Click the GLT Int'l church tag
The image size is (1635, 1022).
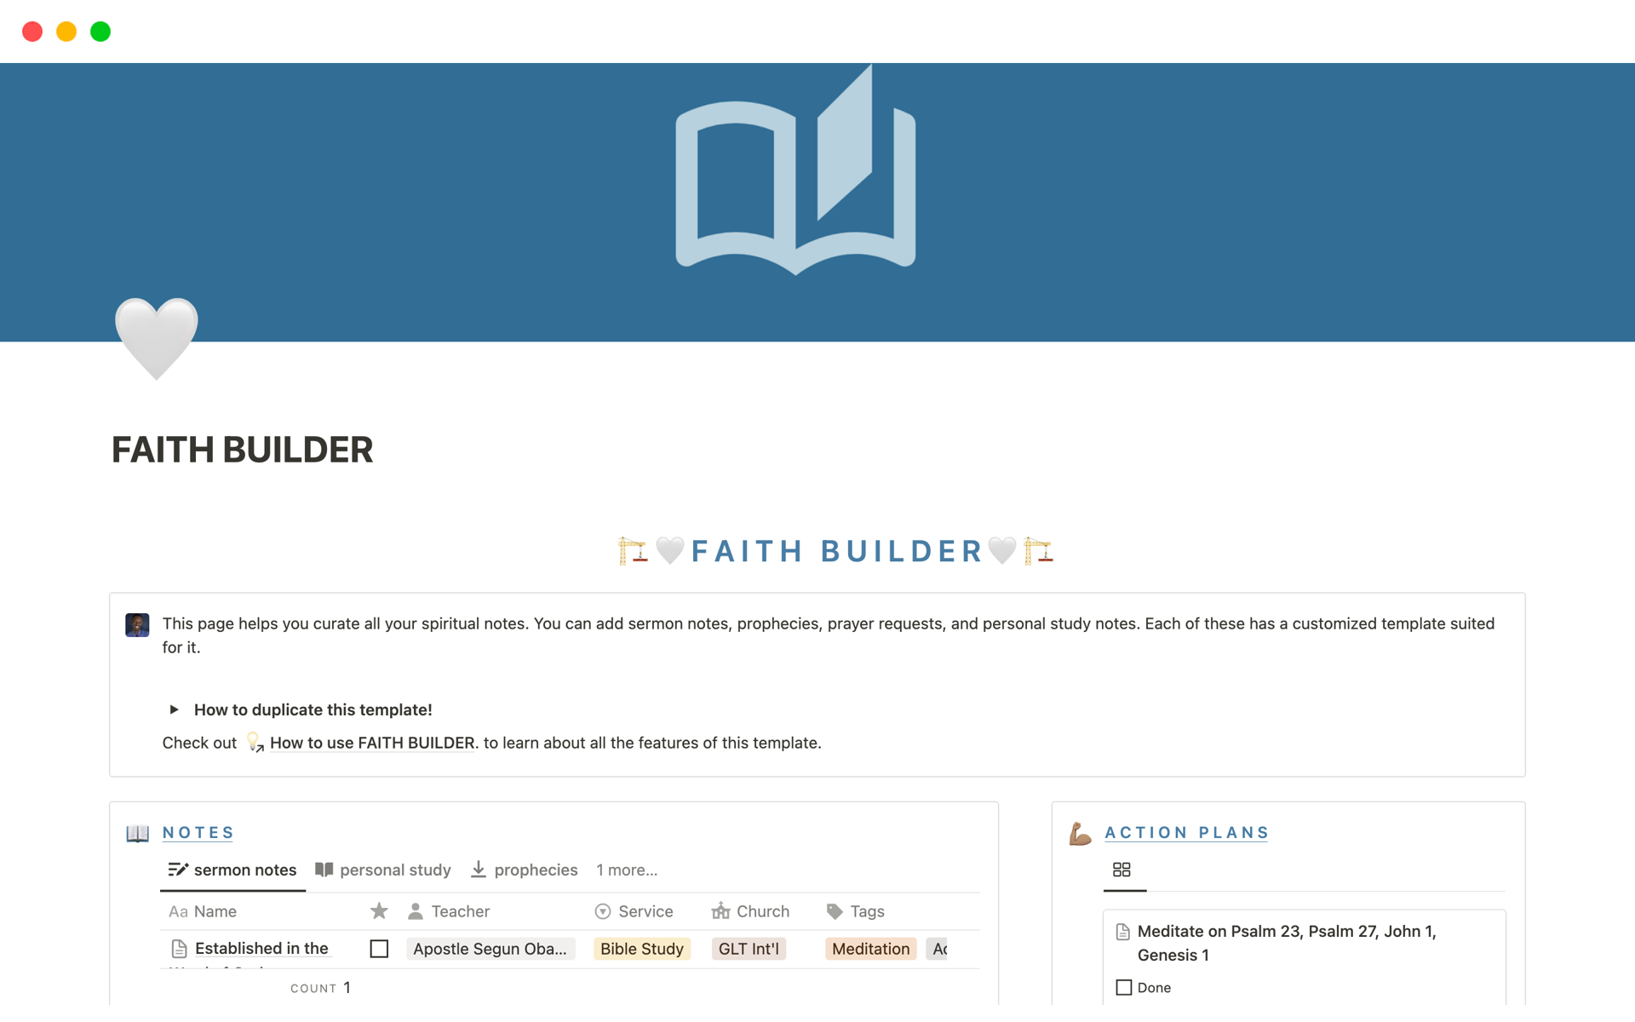(x=749, y=947)
